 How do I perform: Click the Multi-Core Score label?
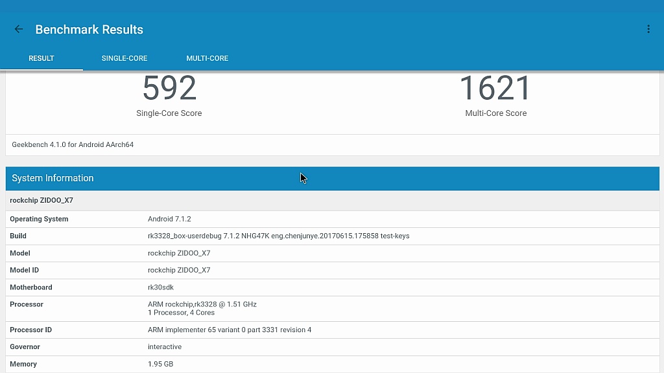(x=496, y=113)
